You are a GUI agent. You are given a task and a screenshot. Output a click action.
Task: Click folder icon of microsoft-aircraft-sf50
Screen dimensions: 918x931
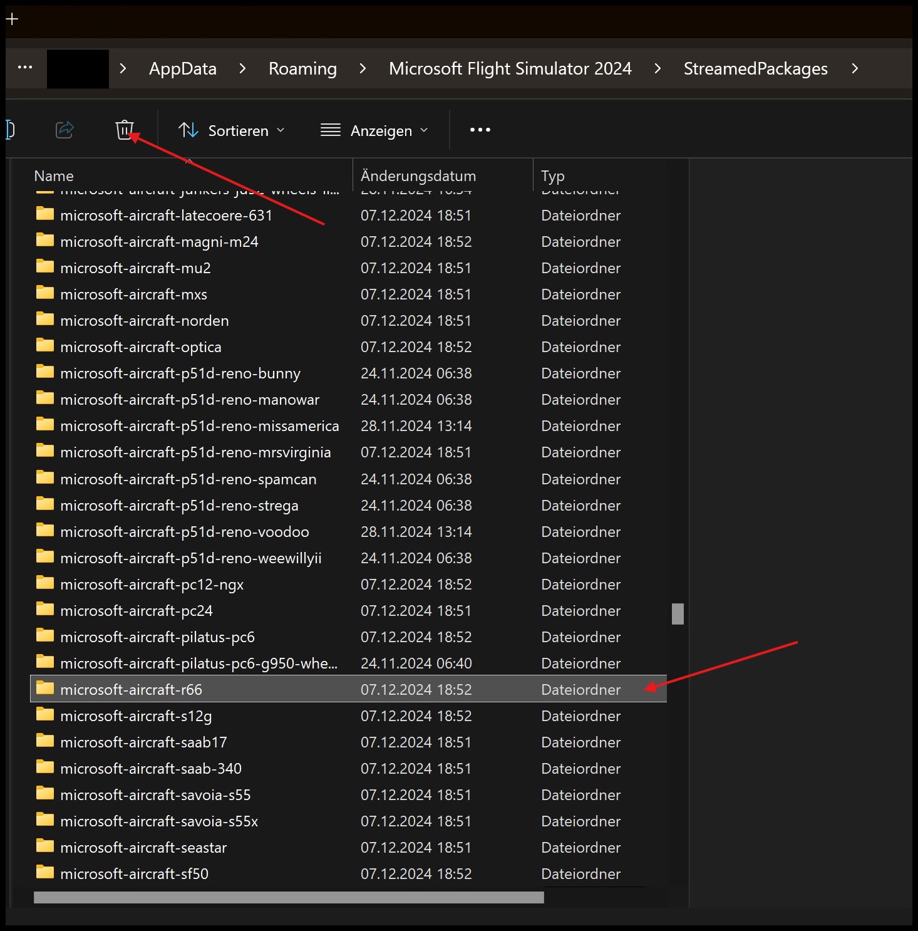tap(45, 873)
